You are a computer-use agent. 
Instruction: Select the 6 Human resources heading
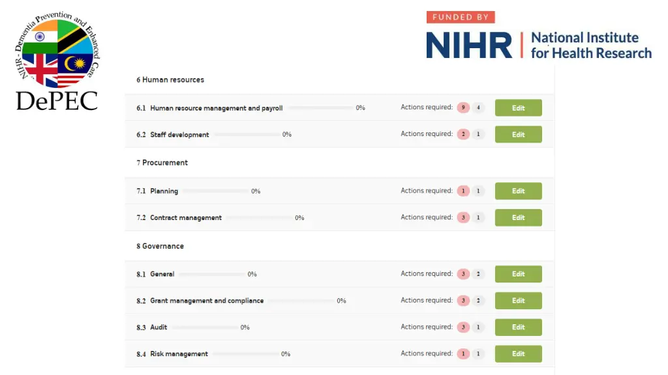pos(170,79)
